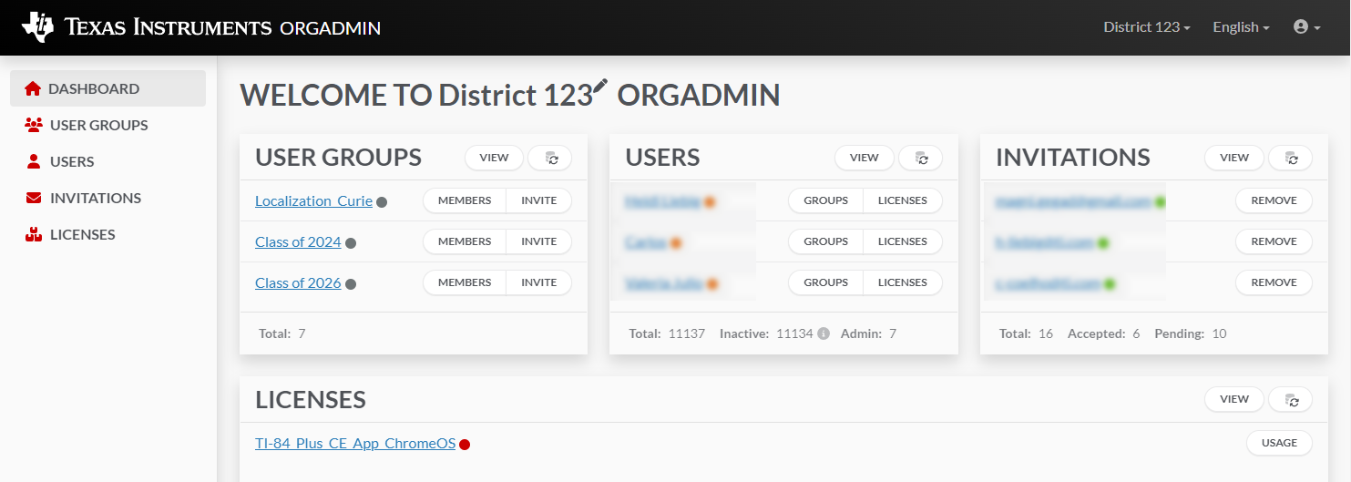Click the info icon next to Inactive count

coord(824,333)
